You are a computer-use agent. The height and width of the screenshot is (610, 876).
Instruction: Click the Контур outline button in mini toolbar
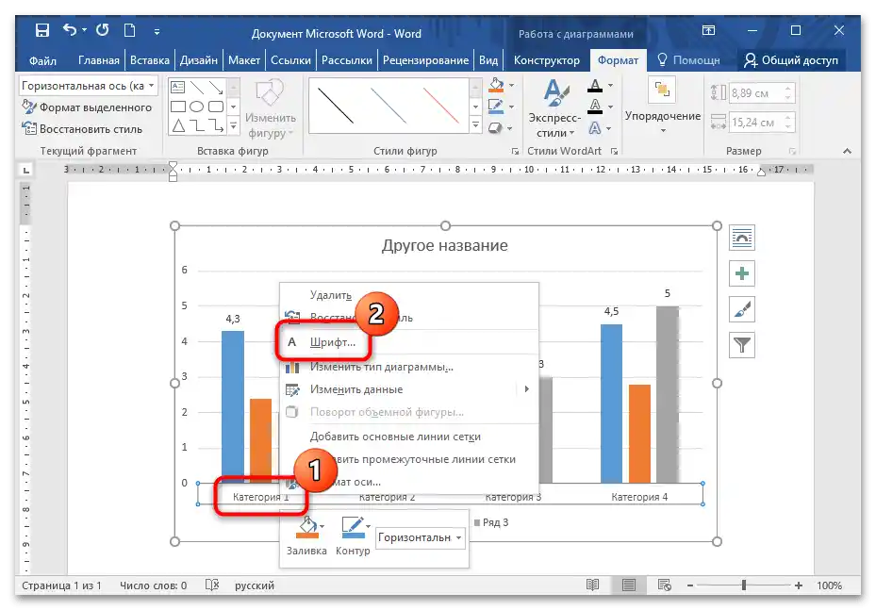tap(353, 536)
